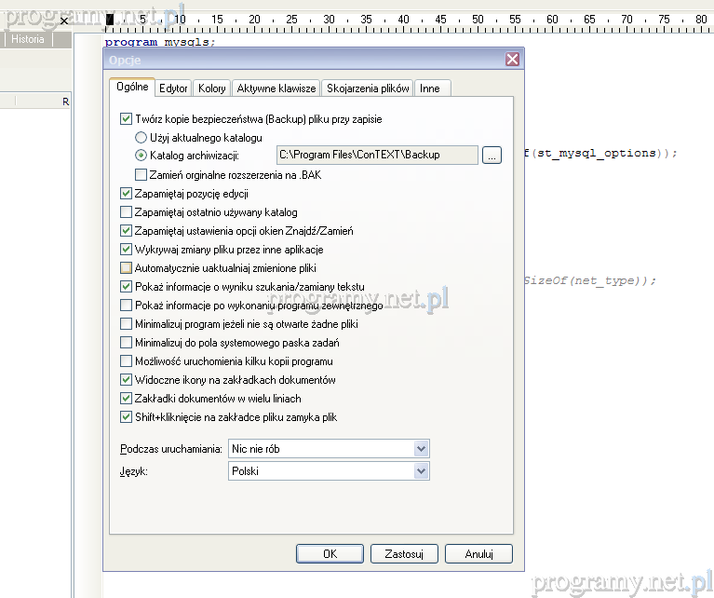
Task: Select the Aktywne klawisze tab
Action: 276,88
